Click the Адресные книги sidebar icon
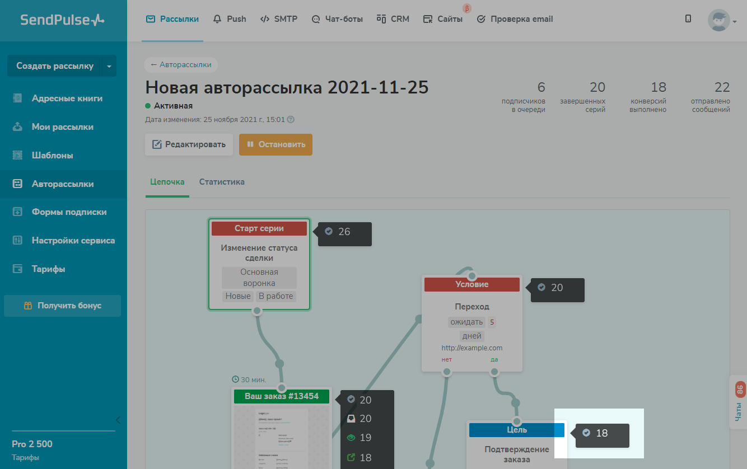747x469 pixels. pyautogui.click(x=17, y=99)
